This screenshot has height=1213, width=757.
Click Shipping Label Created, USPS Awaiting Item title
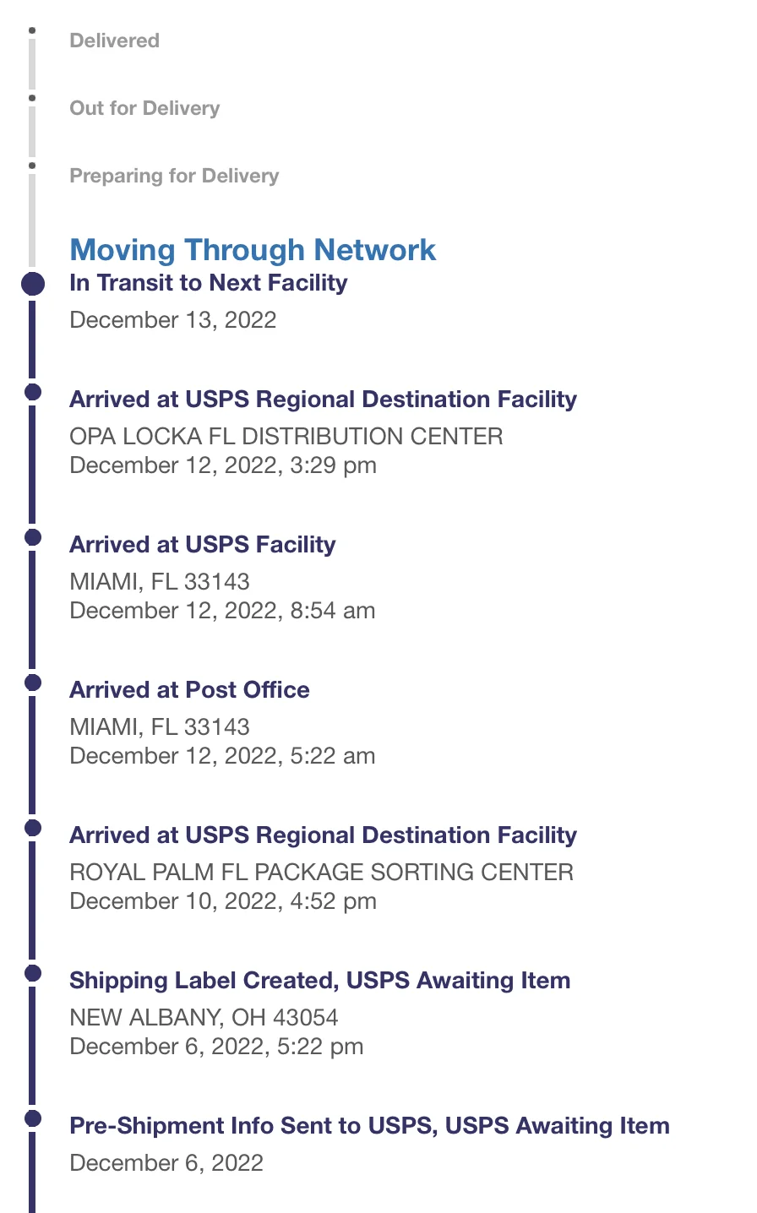pyautogui.click(x=319, y=981)
